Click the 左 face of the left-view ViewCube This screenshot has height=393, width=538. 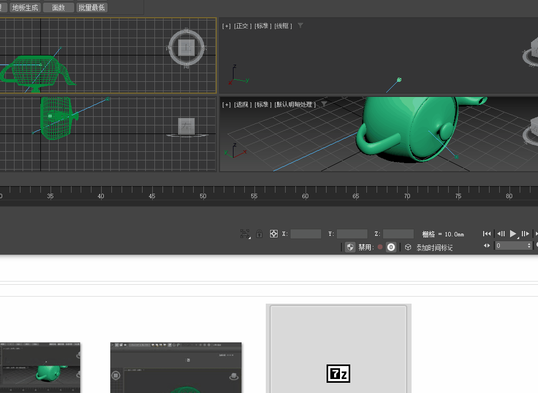(x=186, y=126)
